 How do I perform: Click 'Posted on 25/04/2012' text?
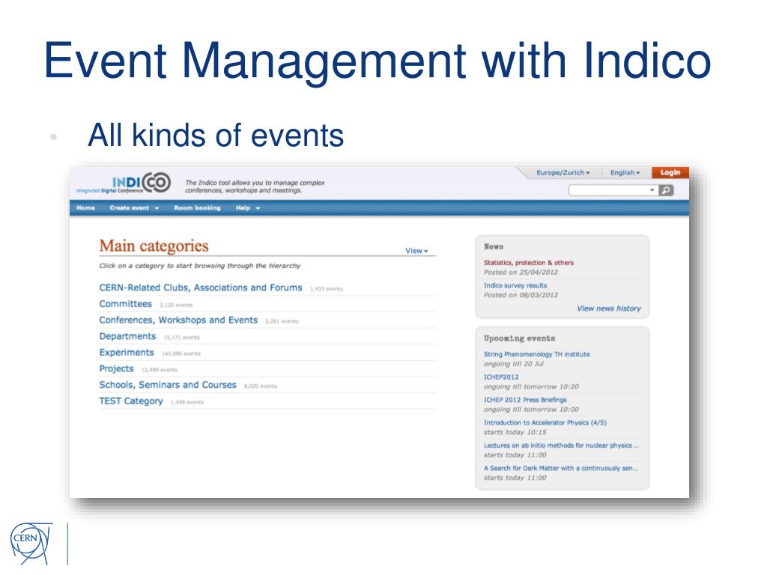521,273
